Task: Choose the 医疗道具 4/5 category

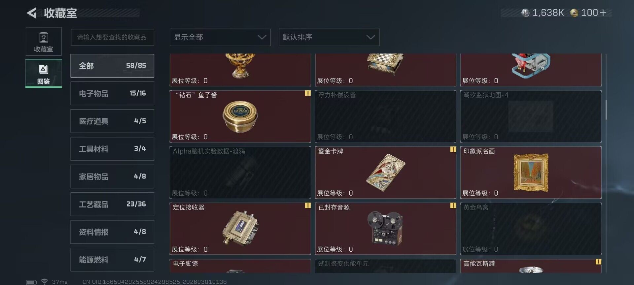Action: [x=112, y=121]
